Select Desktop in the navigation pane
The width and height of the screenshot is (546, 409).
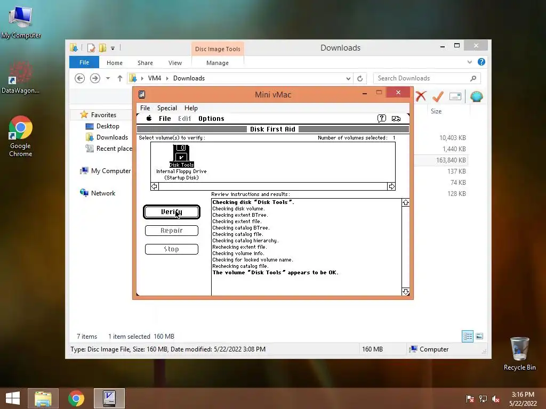pyautogui.click(x=108, y=126)
